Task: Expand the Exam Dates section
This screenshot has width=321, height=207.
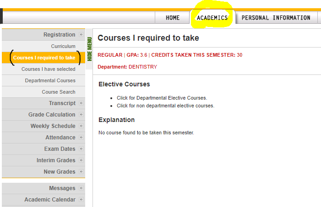Action: pos(44,149)
